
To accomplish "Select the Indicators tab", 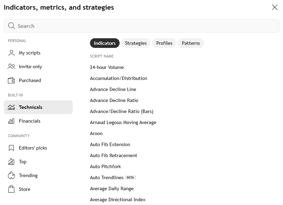I will [x=104, y=43].
